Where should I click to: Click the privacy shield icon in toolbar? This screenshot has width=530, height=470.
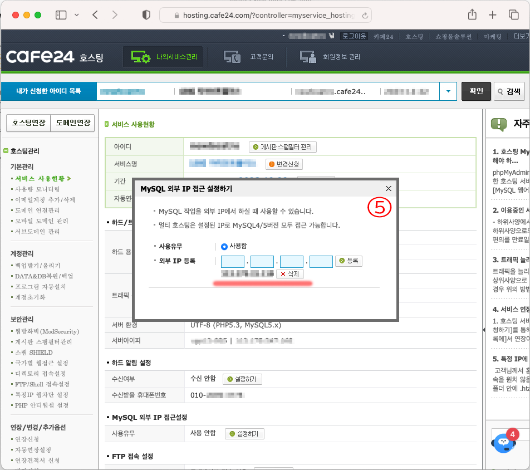(146, 15)
